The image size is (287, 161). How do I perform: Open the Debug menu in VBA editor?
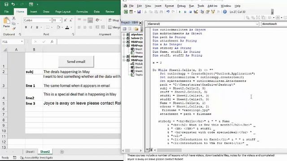181,6
